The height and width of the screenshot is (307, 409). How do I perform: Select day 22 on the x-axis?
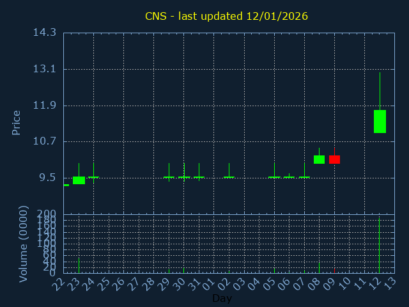[59, 284]
